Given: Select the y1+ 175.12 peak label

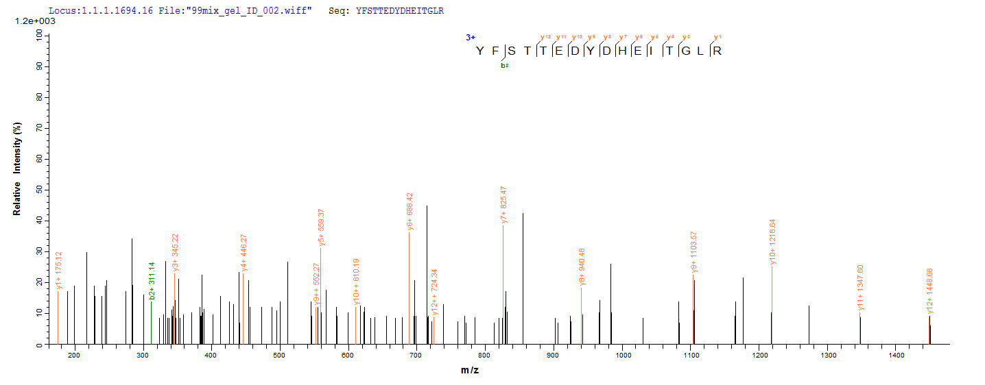Looking at the screenshot, I should click(59, 270).
